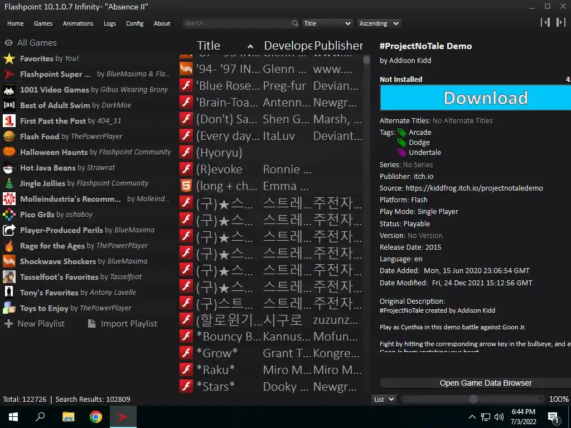This screenshot has height=428, width=571.
Task: Click the All Games eye icon
Action: (9, 42)
